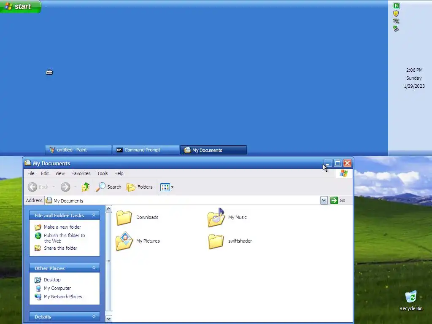This screenshot has height=324, width=432.
Task: Open My Network Places link
Action: pyautogui.click(x=63, y=297)
